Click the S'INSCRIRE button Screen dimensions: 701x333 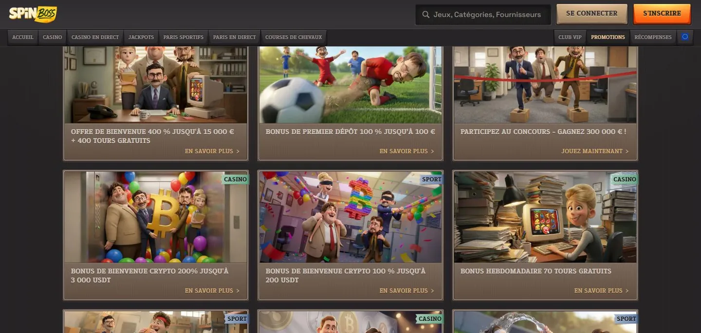[662, 14]
